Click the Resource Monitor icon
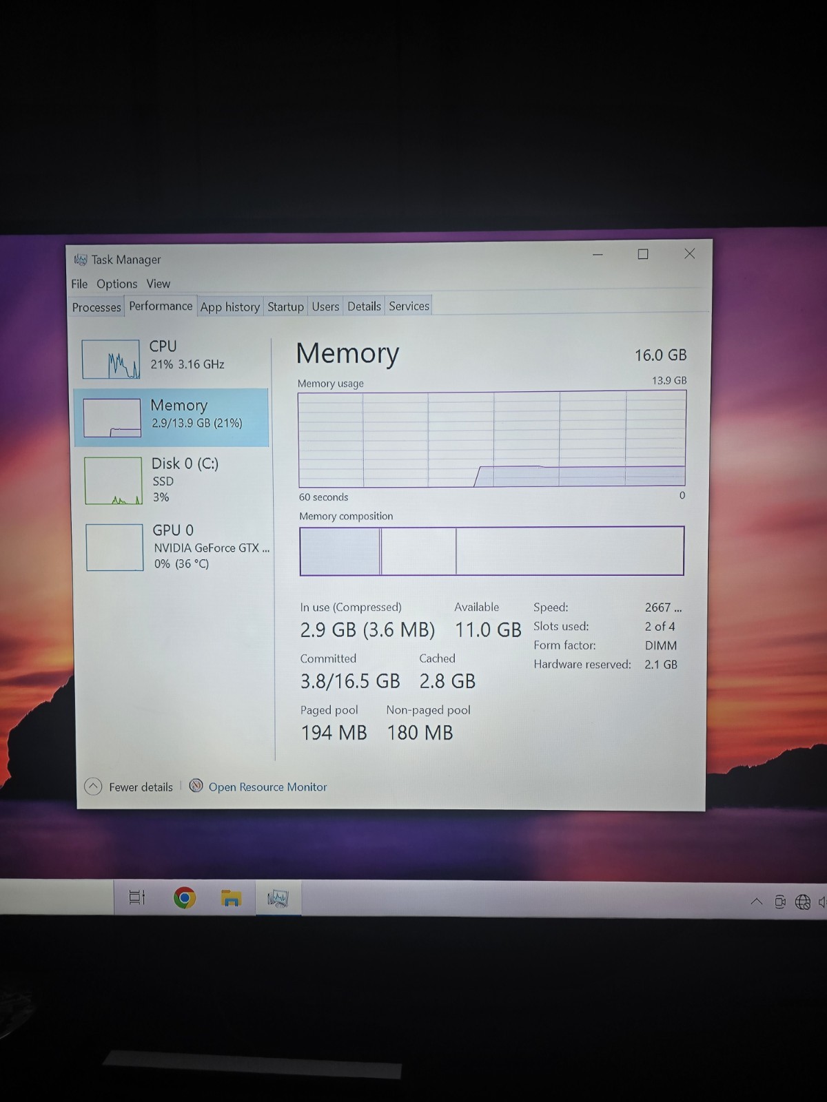The width and height of the screenshot is (827, 1102). (196, 786)
